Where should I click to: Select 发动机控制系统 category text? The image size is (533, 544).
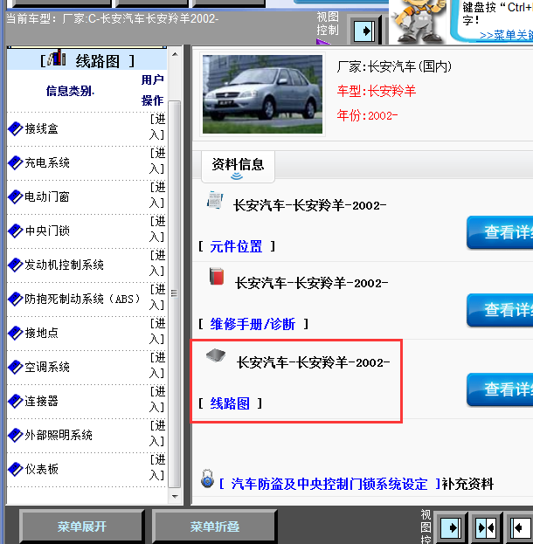click(x=65, y=265)
